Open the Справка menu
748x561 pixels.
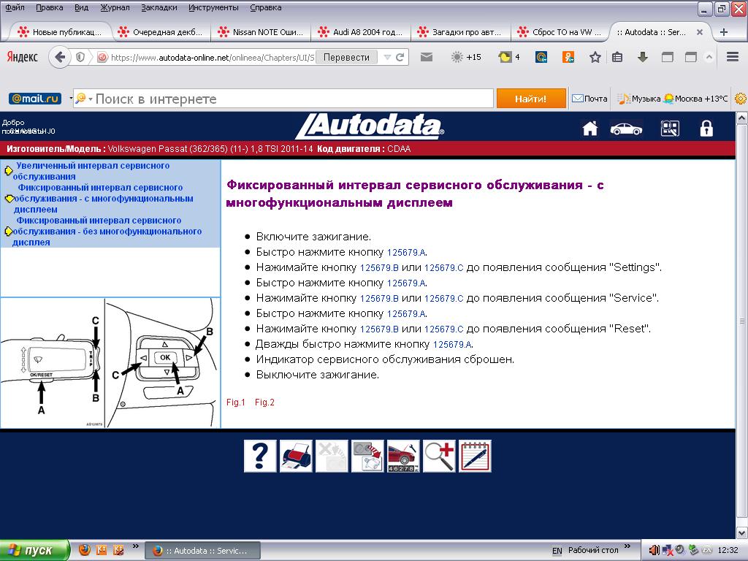pyautogui.click(x=266, y=7)
